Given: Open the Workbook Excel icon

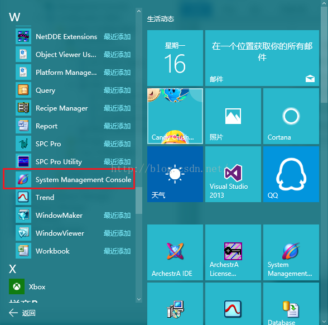Looking at the screenshot, I should pos(23,251).
